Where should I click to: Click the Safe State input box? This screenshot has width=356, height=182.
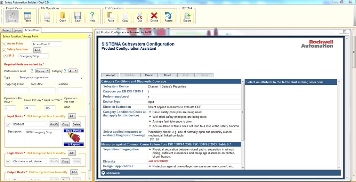43,91
